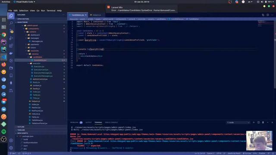Close the Candidates.jsx editor tab
This screenshot has width=276, height=155.
tap(86, 15)
